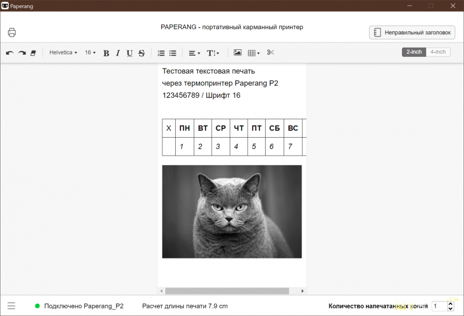Click table cell '7'

point(293,146)
